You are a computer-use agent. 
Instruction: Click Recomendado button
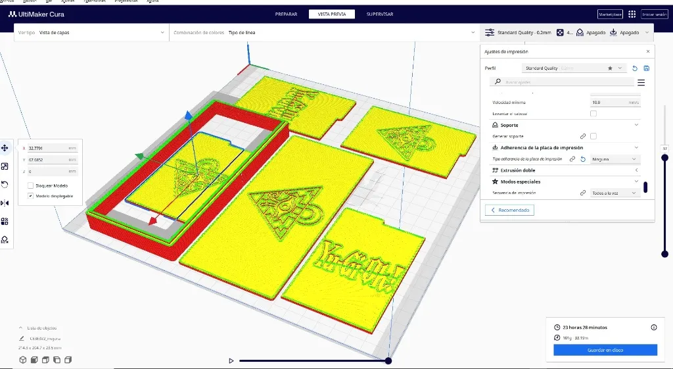point(509,210)
